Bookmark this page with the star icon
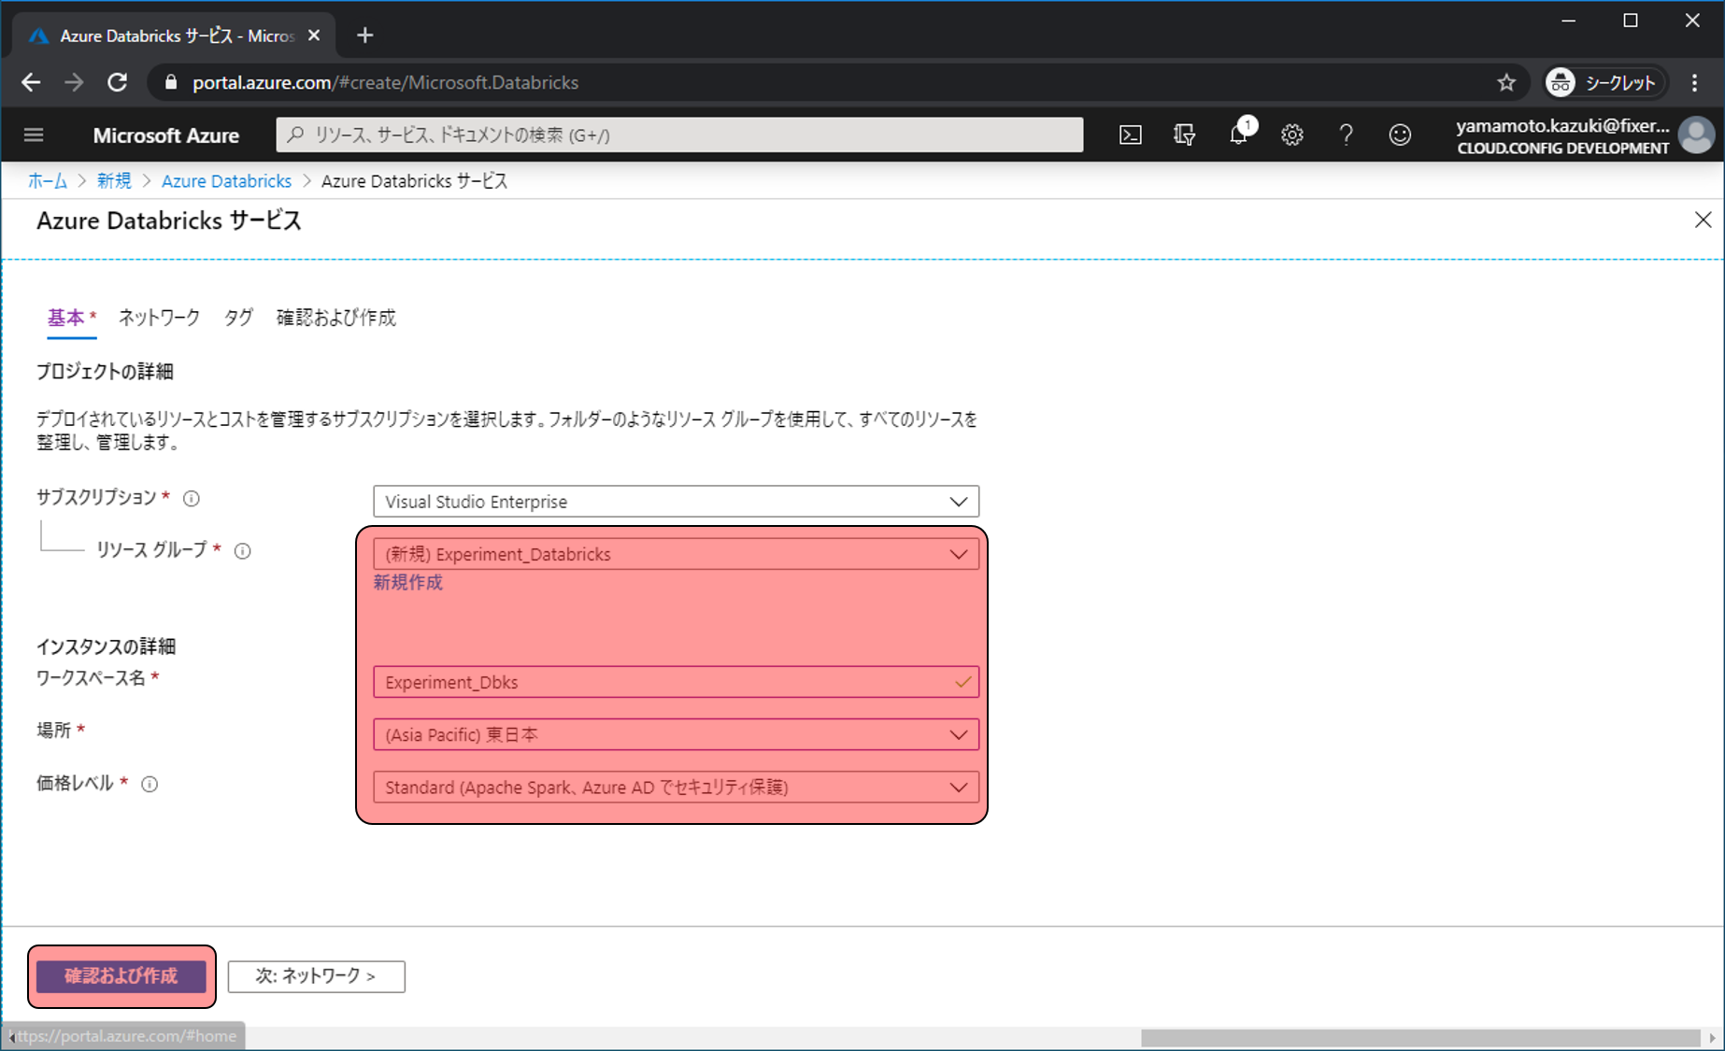Screen dimensions: 1725x1051 (x=1506, y=83)
